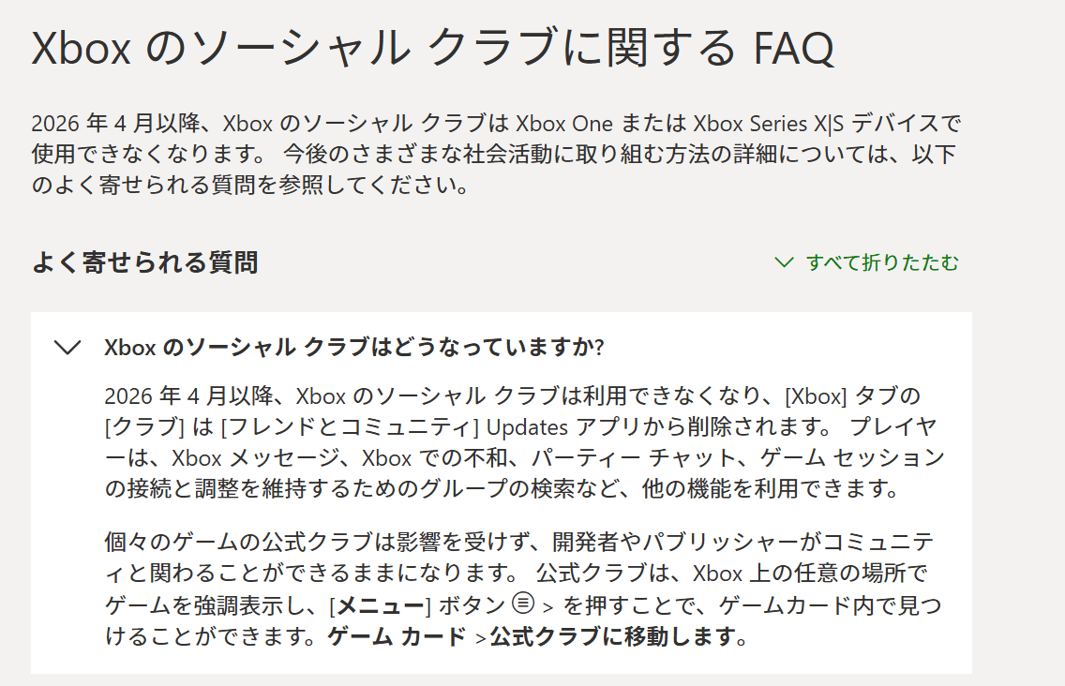1065x686 pixels.
Task: Click the question title "Xbox のソーシャル クラブはどうなっていますか?"
Action: coord(354,347)
